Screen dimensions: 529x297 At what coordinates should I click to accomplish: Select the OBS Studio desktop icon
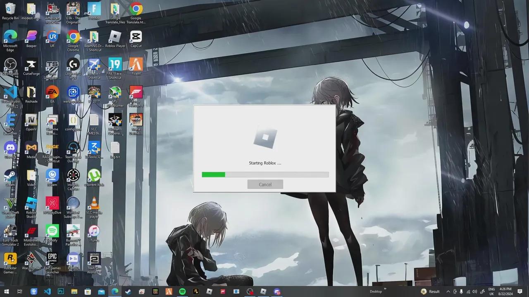[x=10, y=67]
